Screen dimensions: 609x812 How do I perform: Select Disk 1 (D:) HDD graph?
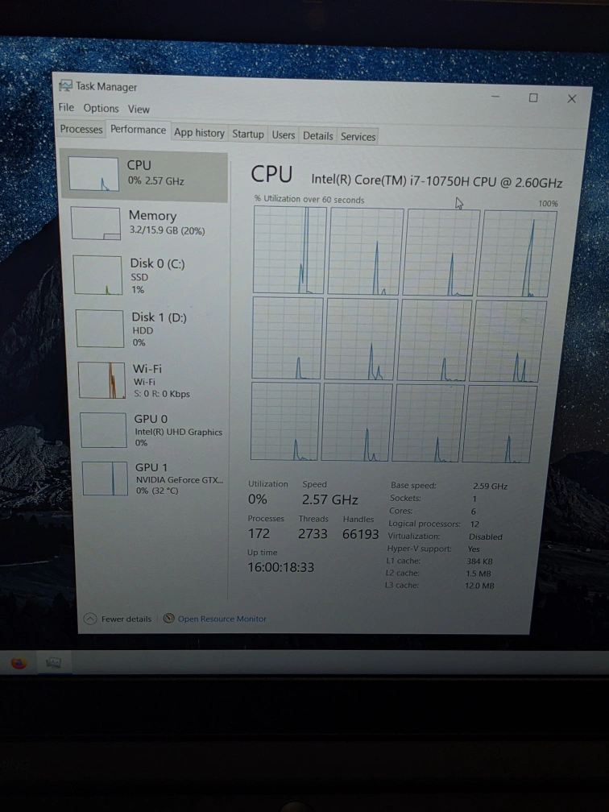pos(100,329)
